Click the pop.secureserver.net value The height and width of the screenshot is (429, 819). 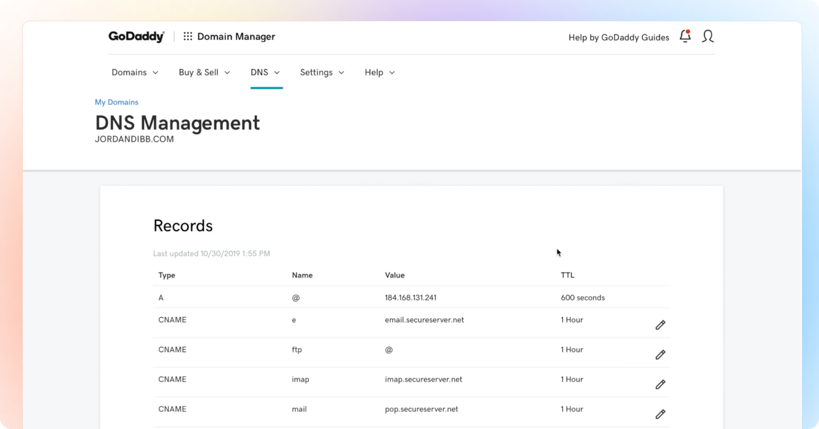[421, 409]
